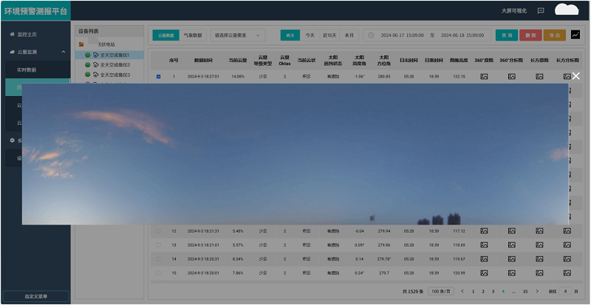Switch to the 气象数据 tab
The image size is (591, 305).
[x=192, y=35]
